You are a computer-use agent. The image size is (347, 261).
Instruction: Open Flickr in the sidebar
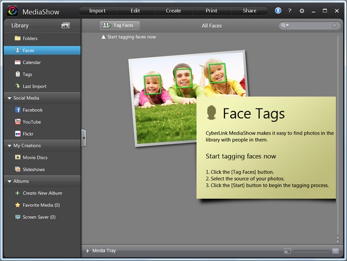(28, 134)
